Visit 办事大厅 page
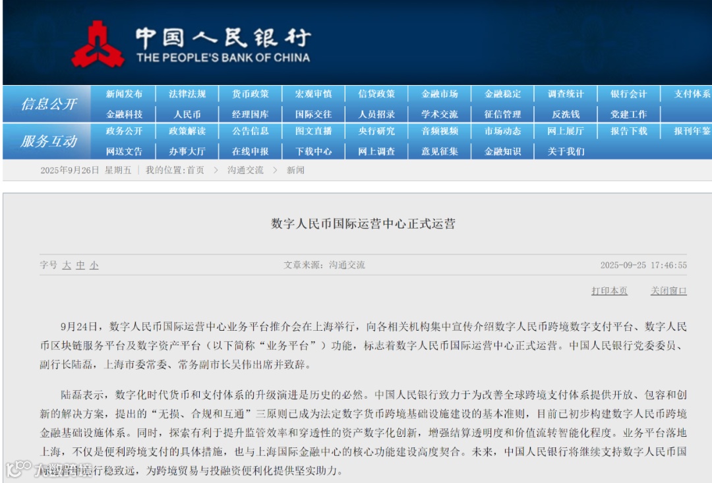The image size is (712, 483). click(x=187, y=152)
